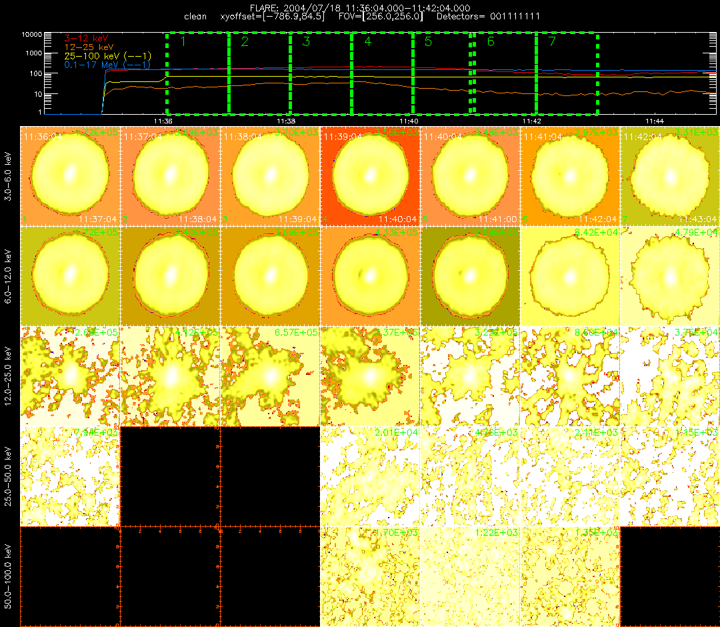Click the yellow 25-100 keV legend entry
The image size is (720, 627).
click(107, 56)
